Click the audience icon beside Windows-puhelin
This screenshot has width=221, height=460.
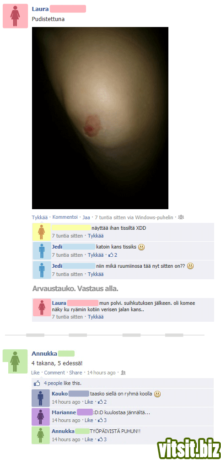click(181, 217)
